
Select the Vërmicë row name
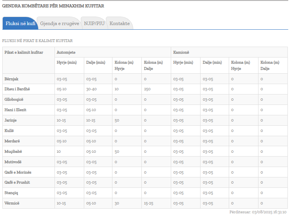coord(12,203)
